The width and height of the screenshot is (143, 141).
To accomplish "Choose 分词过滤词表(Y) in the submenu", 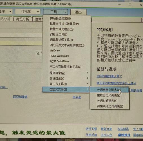I will pyautogui.click(x=107, y=101).
